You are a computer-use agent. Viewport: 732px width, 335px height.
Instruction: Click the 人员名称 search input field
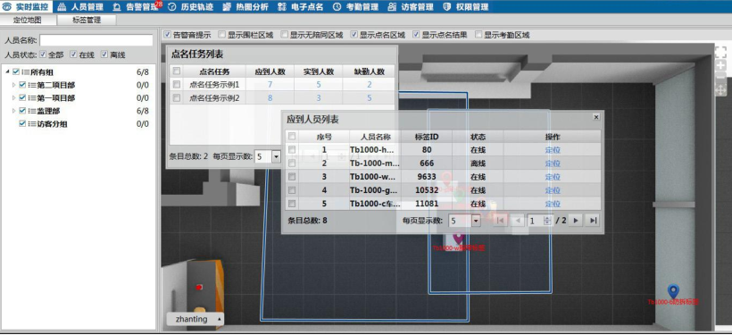point(96,40)
